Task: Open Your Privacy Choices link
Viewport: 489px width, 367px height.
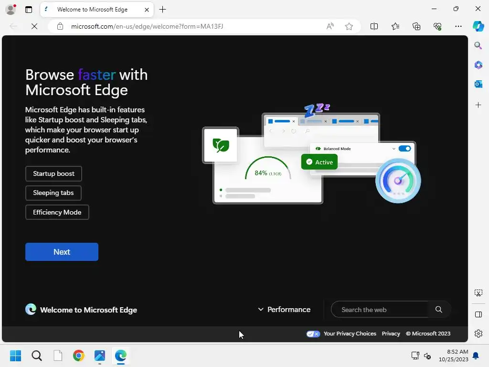Action: pyautogui.click(x=341, y=334)
